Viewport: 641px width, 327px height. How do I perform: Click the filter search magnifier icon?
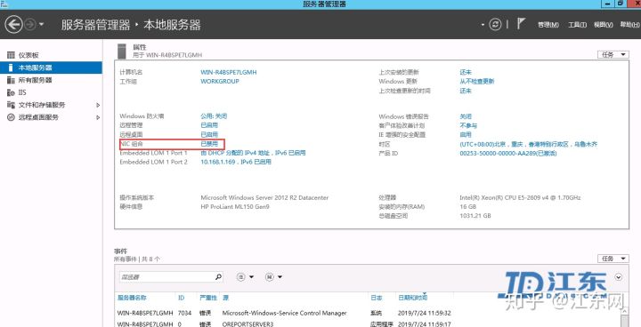pyautogui.click(x=219, y=276)
